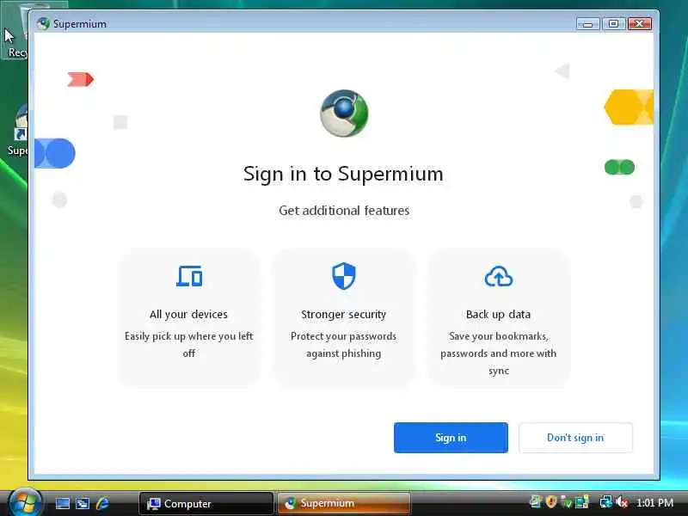Click the leftmost system tray icon
The height and width of the screenshot is (516, 688).
coord(535,502)
